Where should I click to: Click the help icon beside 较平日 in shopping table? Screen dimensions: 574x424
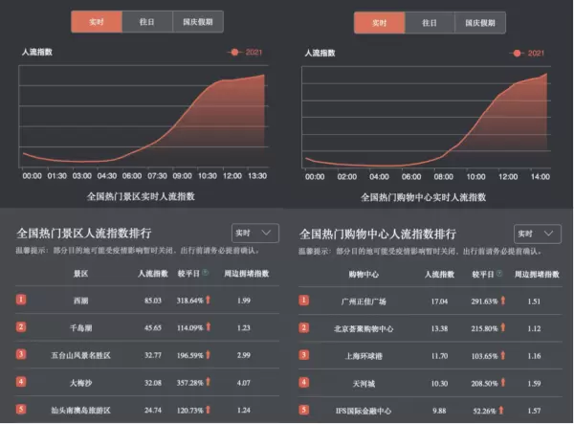point(501,274)
